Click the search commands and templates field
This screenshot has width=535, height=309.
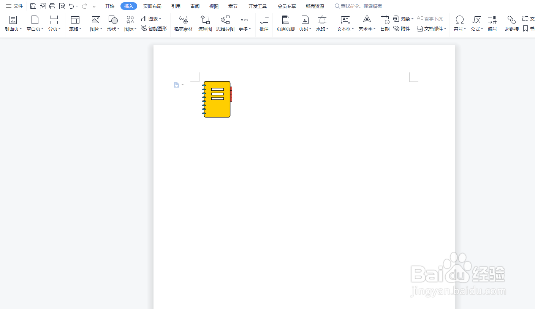(x=358, y=6)
